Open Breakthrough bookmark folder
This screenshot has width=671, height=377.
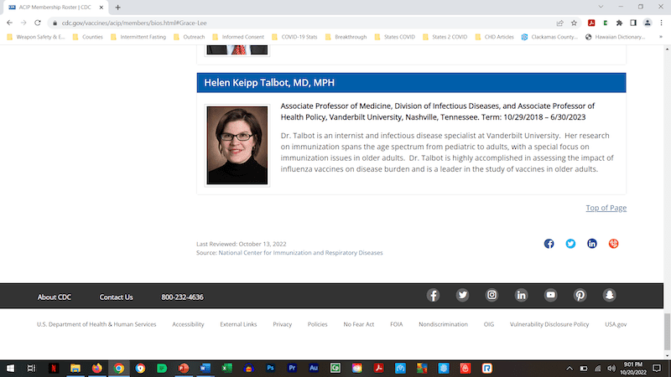tap(346, 37)
